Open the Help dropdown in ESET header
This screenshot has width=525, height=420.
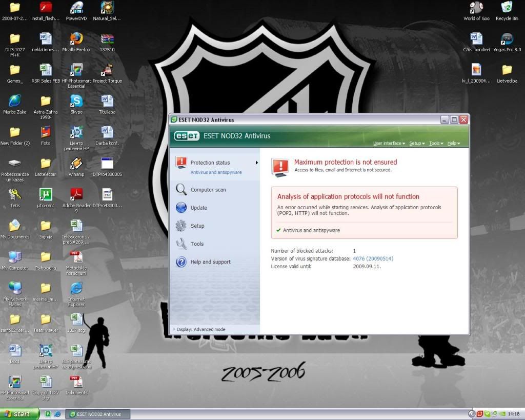tap(454, 144)
